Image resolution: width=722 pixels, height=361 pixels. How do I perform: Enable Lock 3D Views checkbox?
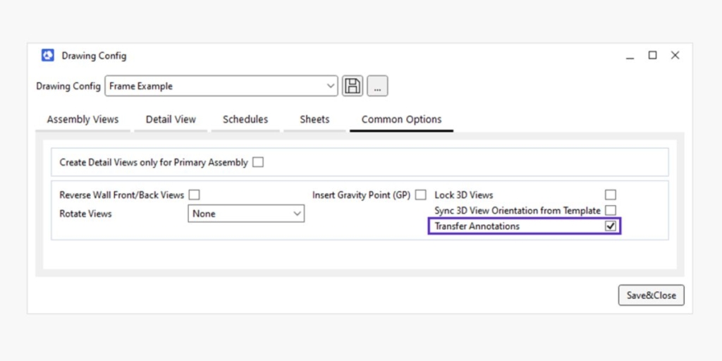[x=611, y=195]
